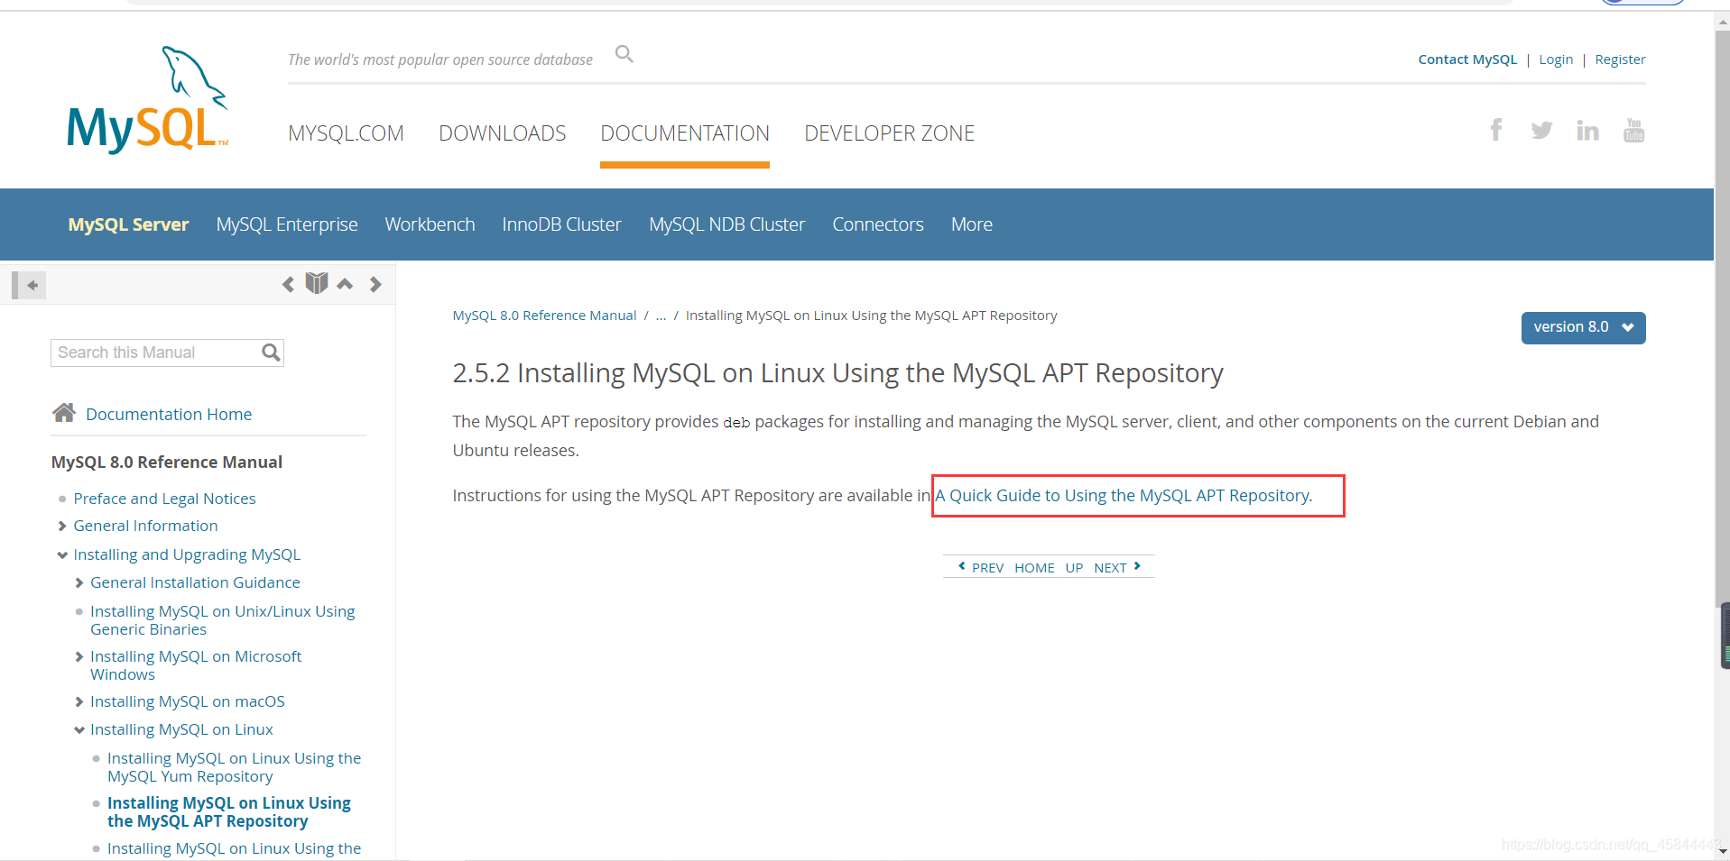Open MySQL Facebook page icon

tap(1496, 130)
